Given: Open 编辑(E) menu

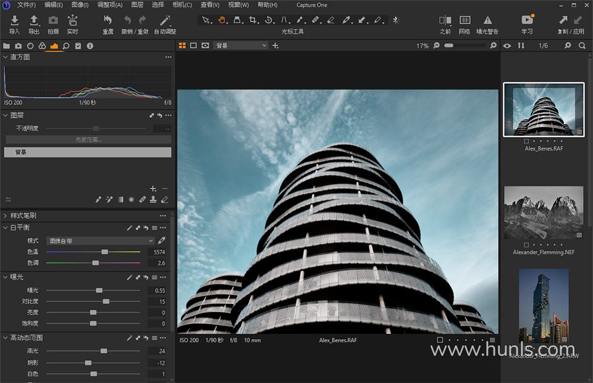Looking at the screenshot, I should [x=53, y=5].
